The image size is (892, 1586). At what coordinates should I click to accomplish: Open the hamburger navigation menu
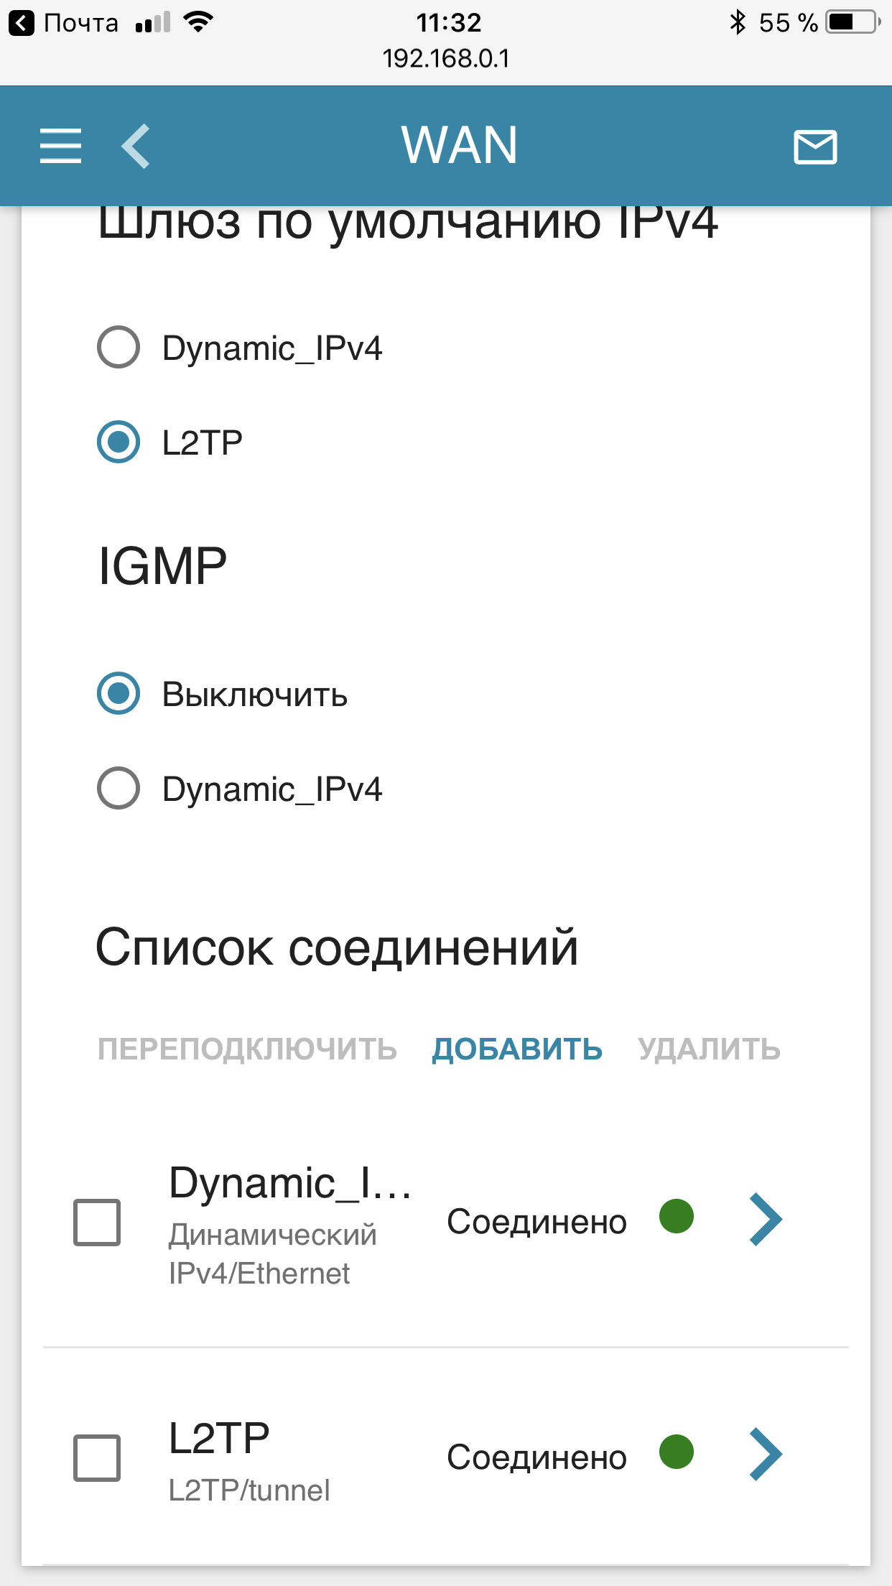pos(60,146)
